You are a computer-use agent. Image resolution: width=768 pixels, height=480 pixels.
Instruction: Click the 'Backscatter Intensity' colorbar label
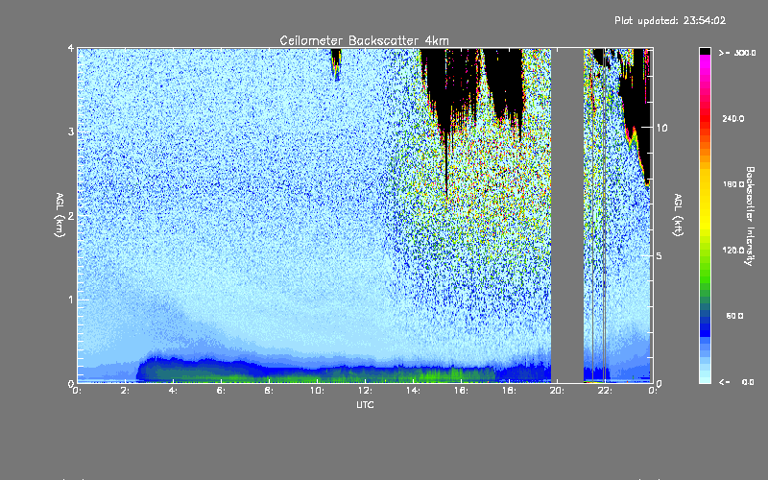point(750,216)
